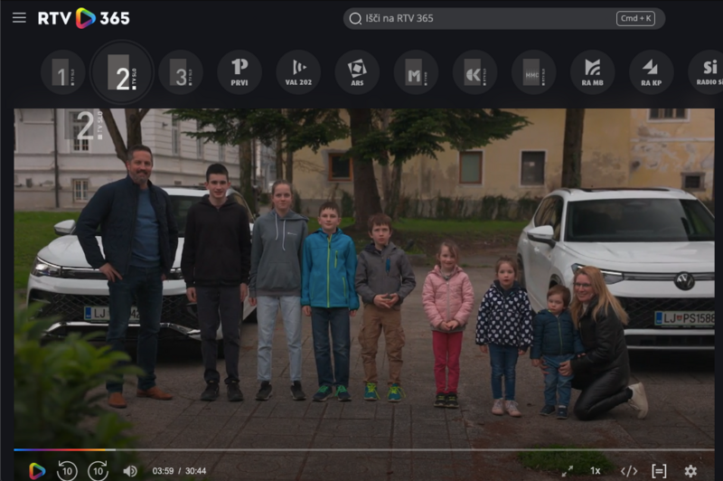Open the chapters/transcript icon
The width and height of the screenshot is (723, 481).
[x=659, y=471]
